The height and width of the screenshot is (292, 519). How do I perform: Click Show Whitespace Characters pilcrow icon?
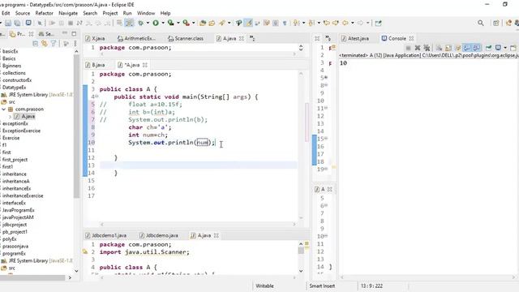(x=285, y=23)
